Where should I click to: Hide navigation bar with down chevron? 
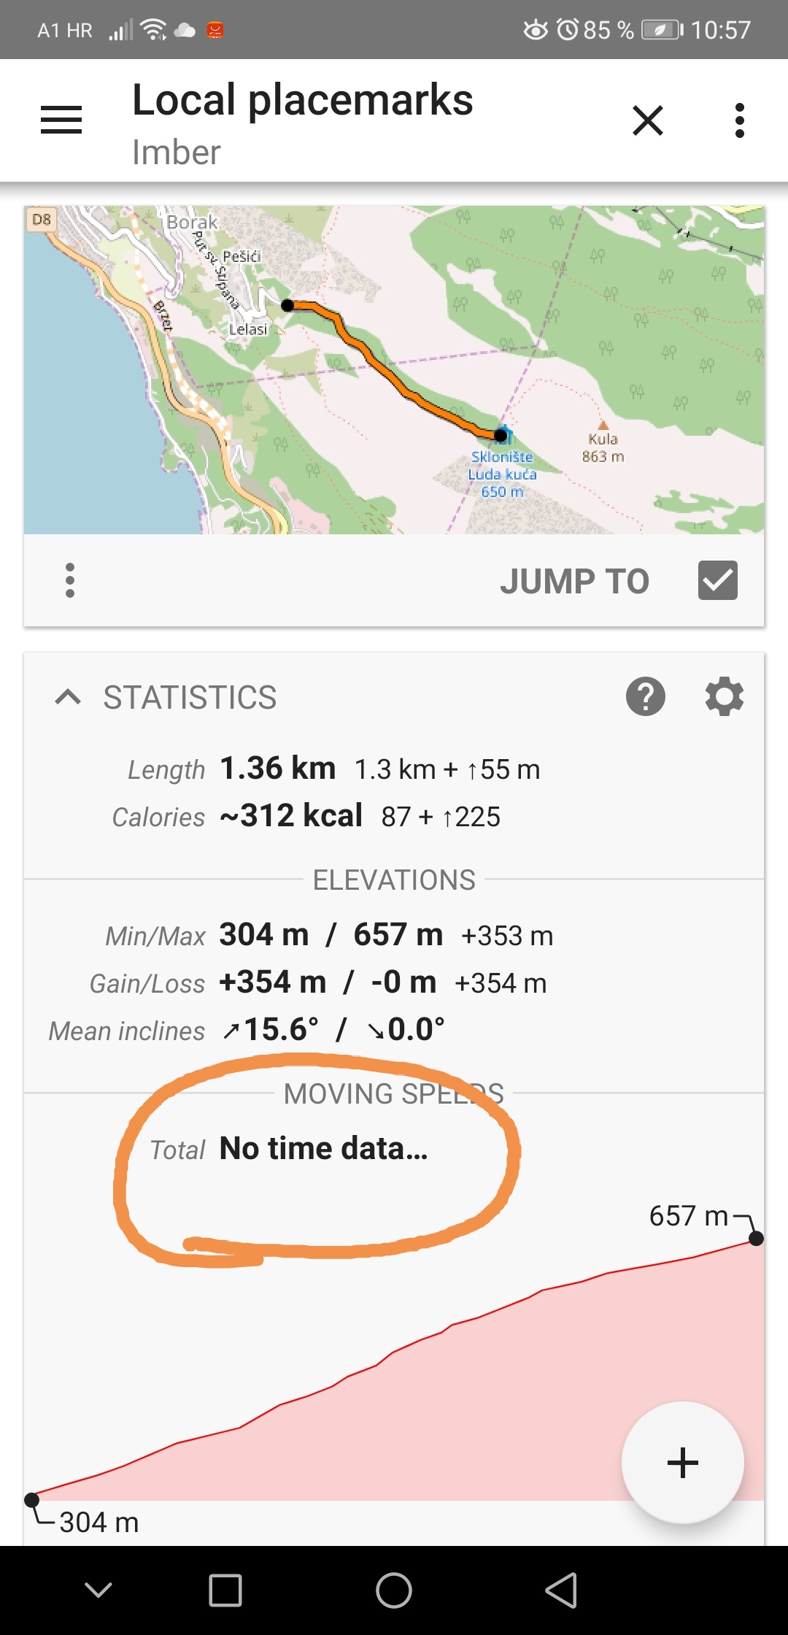pyautogui.click(x=98, y=1590)
